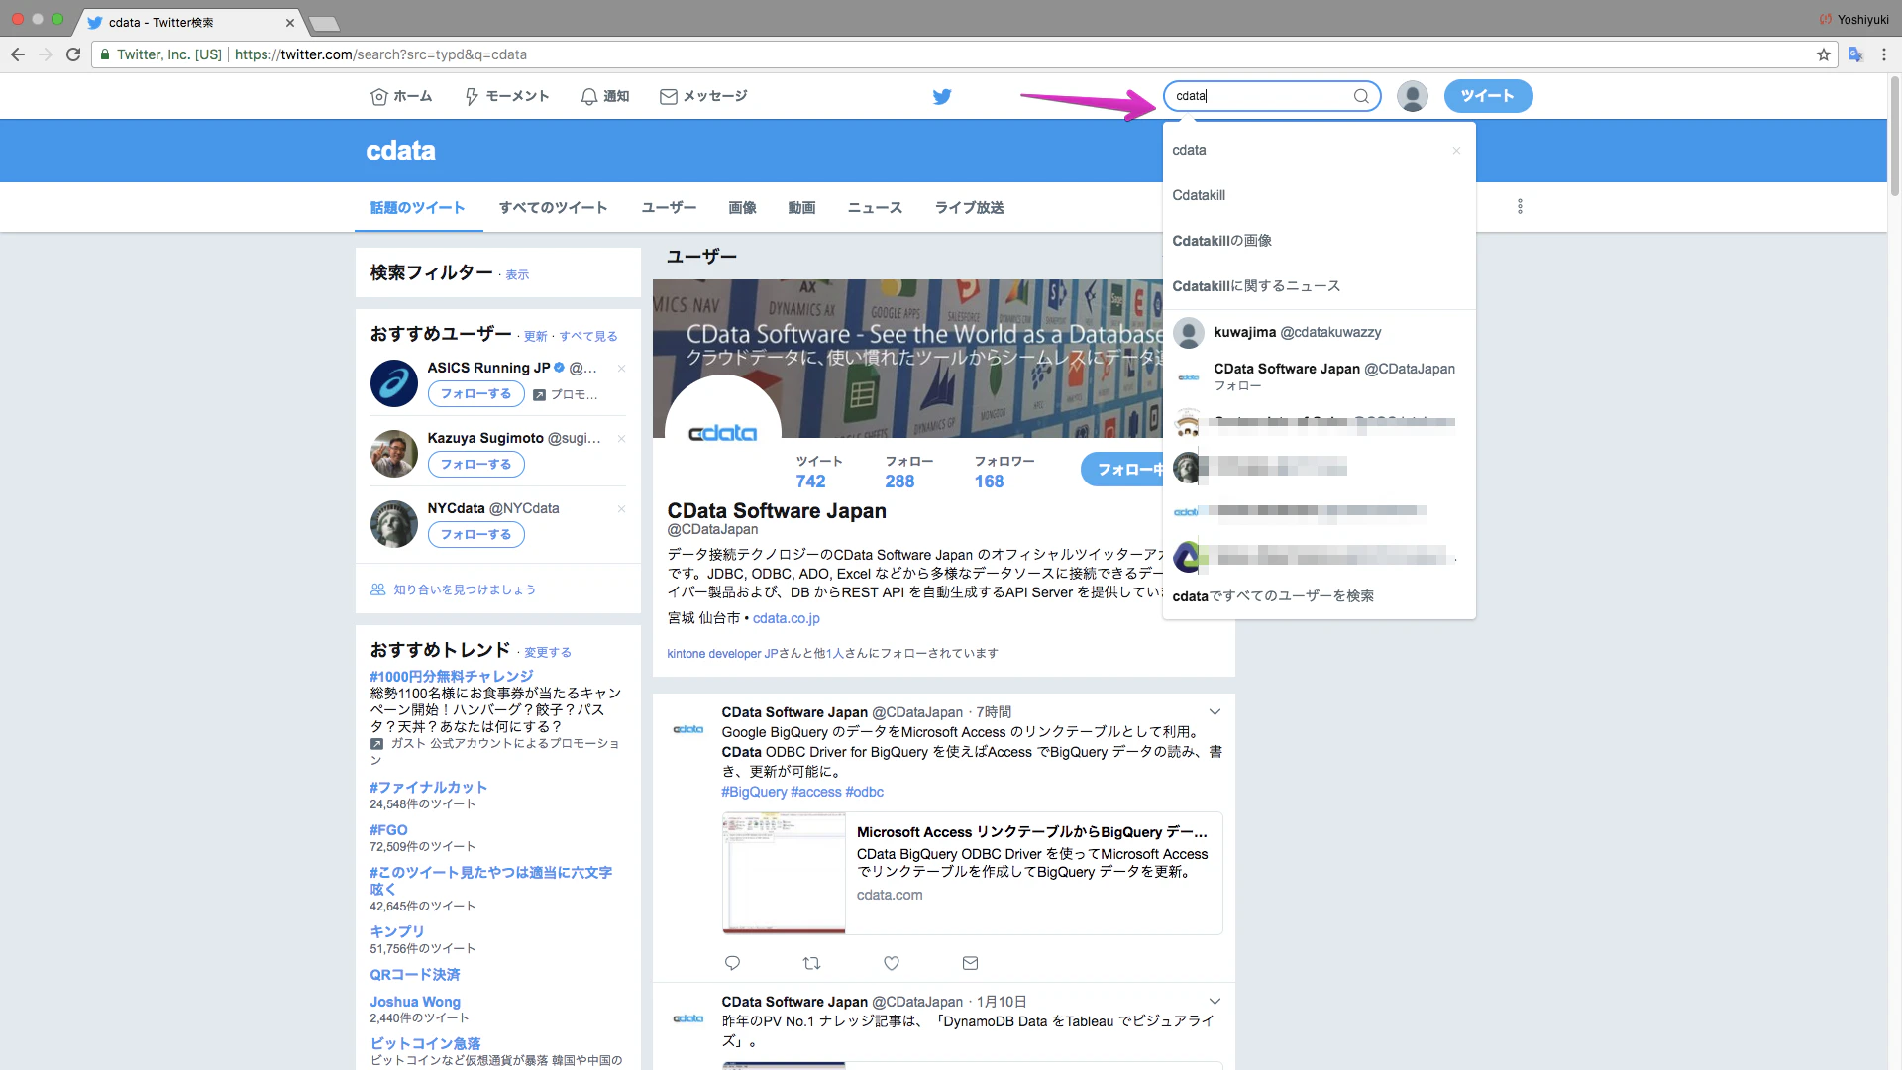Reload the page with browser refresh icon
1902x1070 pixels.
[73, 54]
